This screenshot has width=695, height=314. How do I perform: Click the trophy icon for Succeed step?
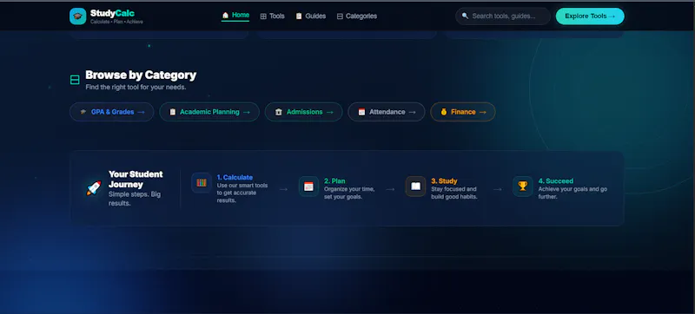coord(523,186)
